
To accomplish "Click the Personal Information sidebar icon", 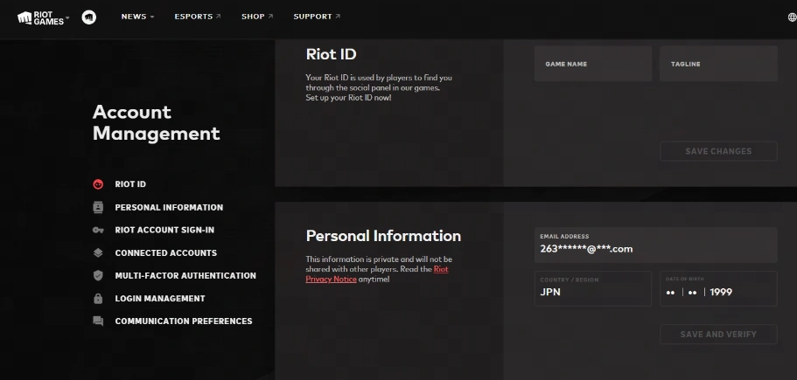I will point(98,207).
